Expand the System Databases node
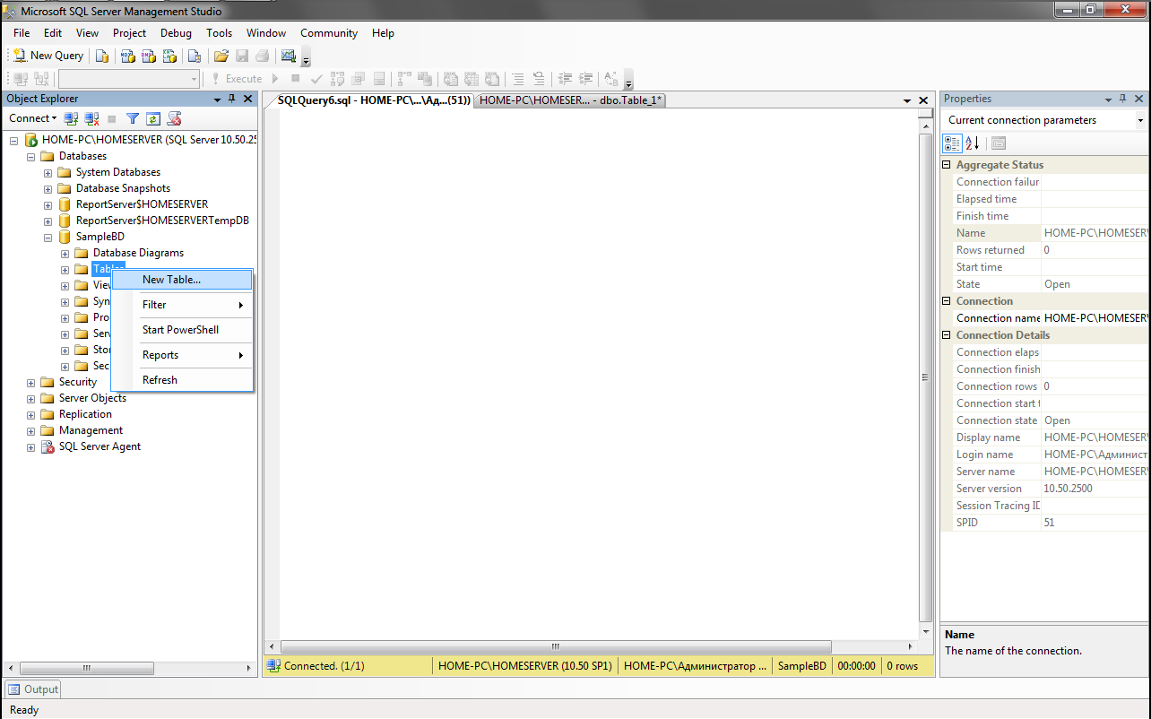The height and width of the screenshot is (719, 1151). tap(48, 172)
